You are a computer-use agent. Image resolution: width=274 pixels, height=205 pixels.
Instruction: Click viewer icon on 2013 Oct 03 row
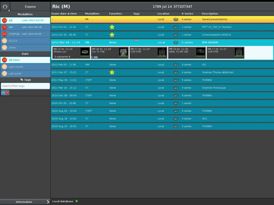coord(176,27)
